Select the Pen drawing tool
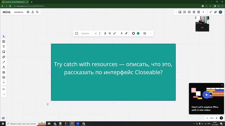This screenshot has height=126, width=225. [x=4, y=67]
